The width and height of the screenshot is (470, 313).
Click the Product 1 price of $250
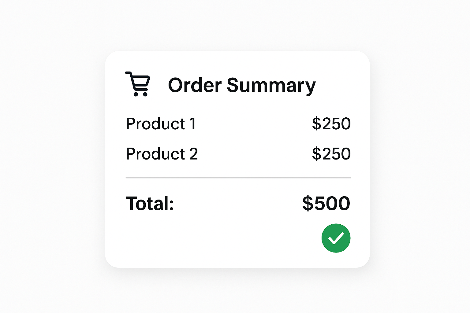coord(331,124)
